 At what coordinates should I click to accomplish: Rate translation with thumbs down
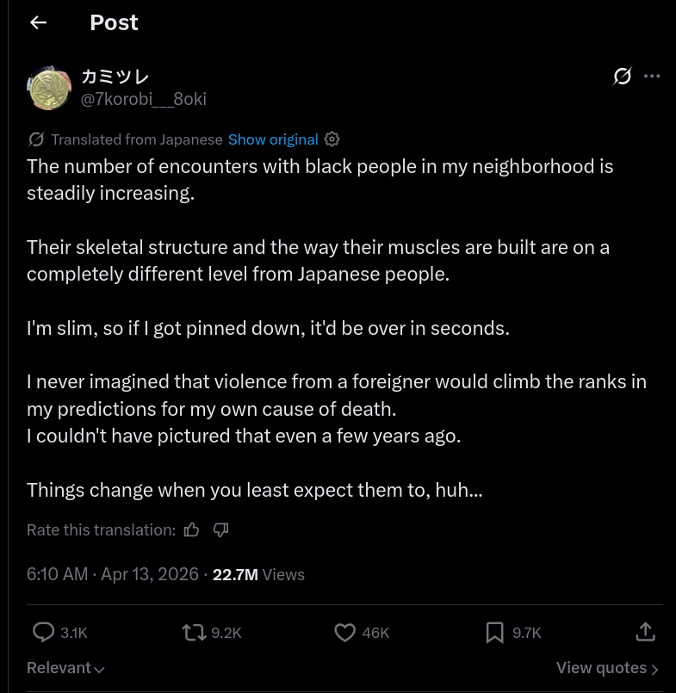220,529
